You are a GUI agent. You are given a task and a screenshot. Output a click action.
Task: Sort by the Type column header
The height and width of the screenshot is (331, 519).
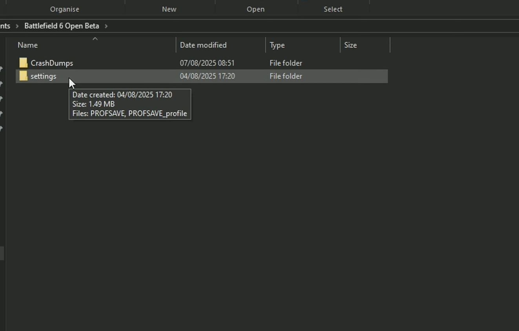pyautogui.click(x=277, y=45)
